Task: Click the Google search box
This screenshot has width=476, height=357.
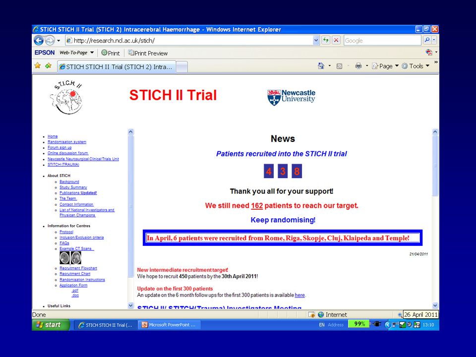Action: pos(382,40)
